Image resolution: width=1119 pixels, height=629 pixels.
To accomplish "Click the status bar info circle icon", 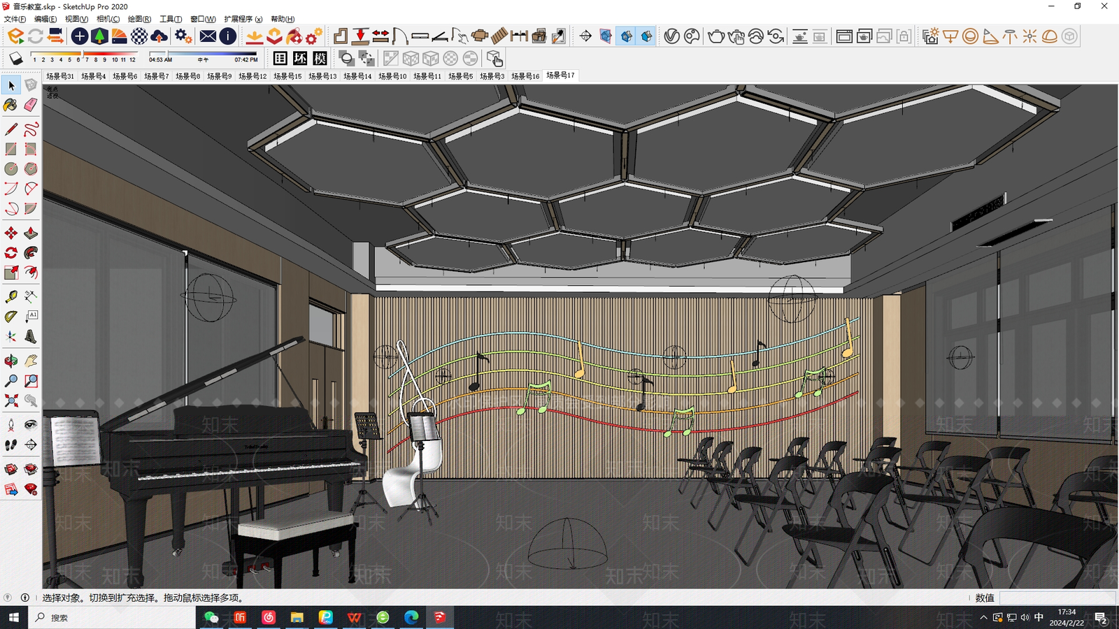I will [x=25, y=598].
